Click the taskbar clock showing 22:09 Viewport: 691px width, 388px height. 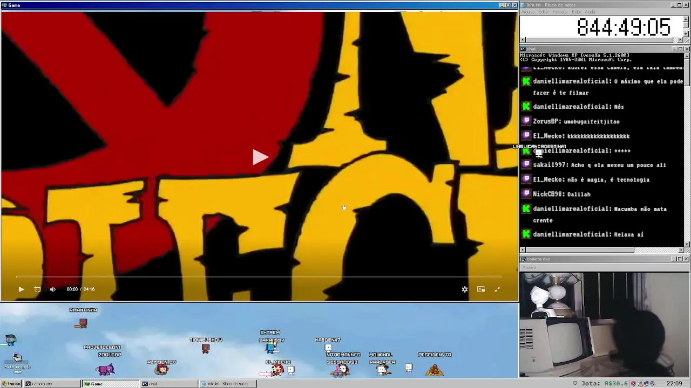coord(674,384)
